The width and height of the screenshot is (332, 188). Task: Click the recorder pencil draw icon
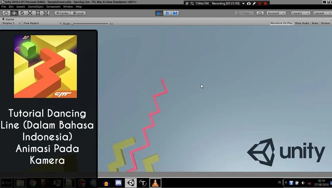(x=254, y=3)
